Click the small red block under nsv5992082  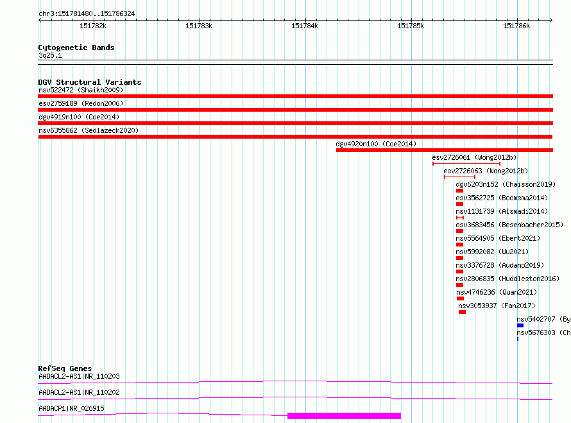(x=459, y=258)
